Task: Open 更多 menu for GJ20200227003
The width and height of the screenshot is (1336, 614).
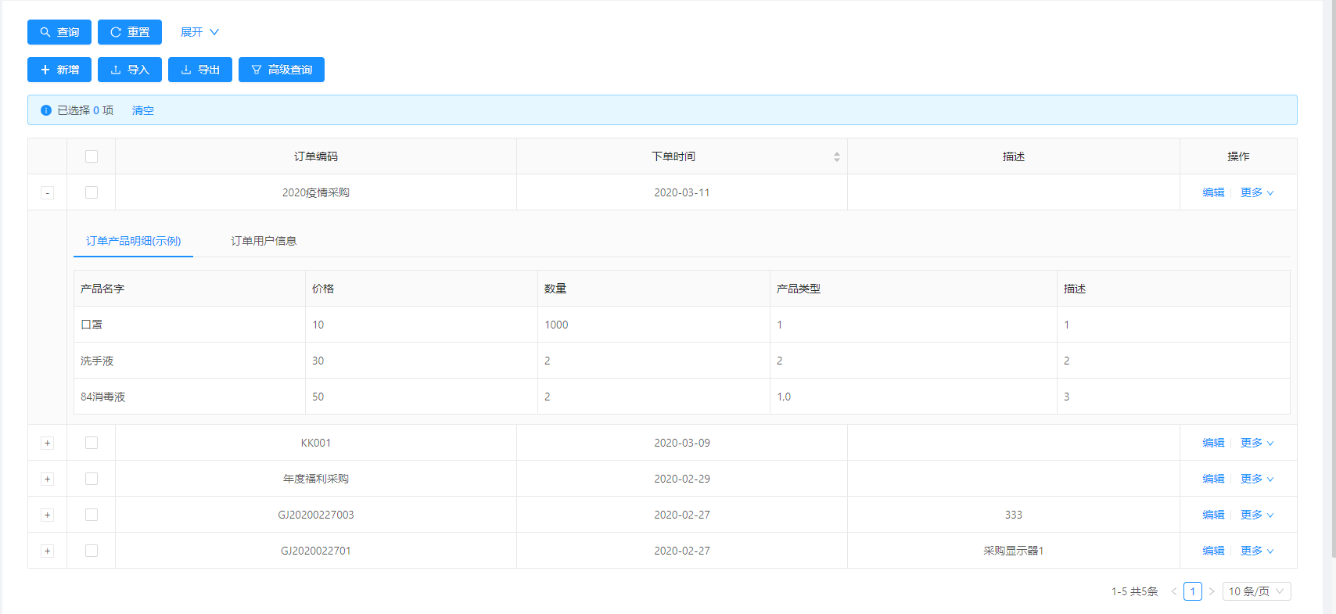Action: coord(1257,515)
